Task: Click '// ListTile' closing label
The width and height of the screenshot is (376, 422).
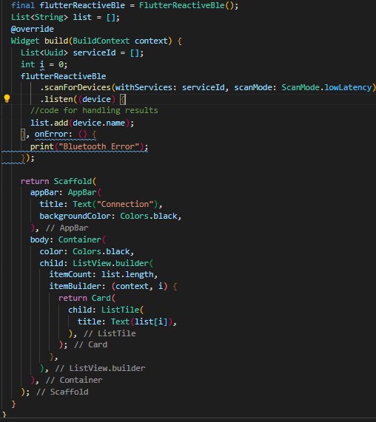Action: point(110,333)
